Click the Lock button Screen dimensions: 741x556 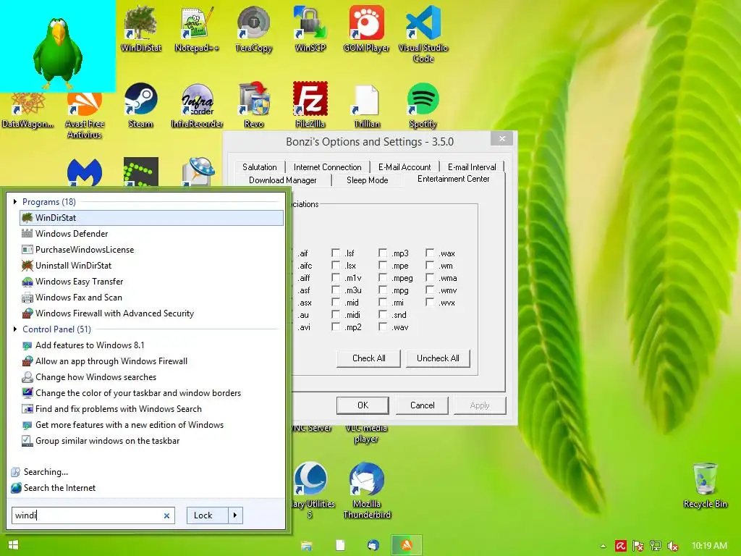208,515
